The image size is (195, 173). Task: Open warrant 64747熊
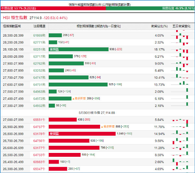(39, 77)
